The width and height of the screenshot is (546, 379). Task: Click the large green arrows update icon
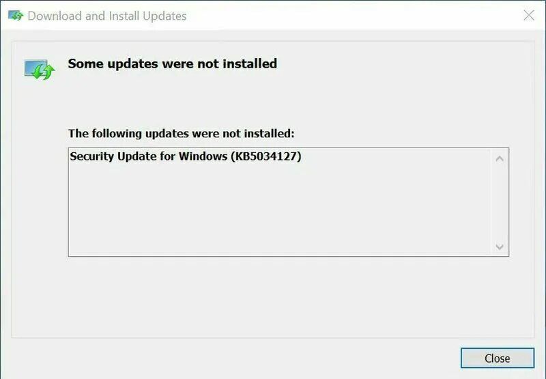40,70
